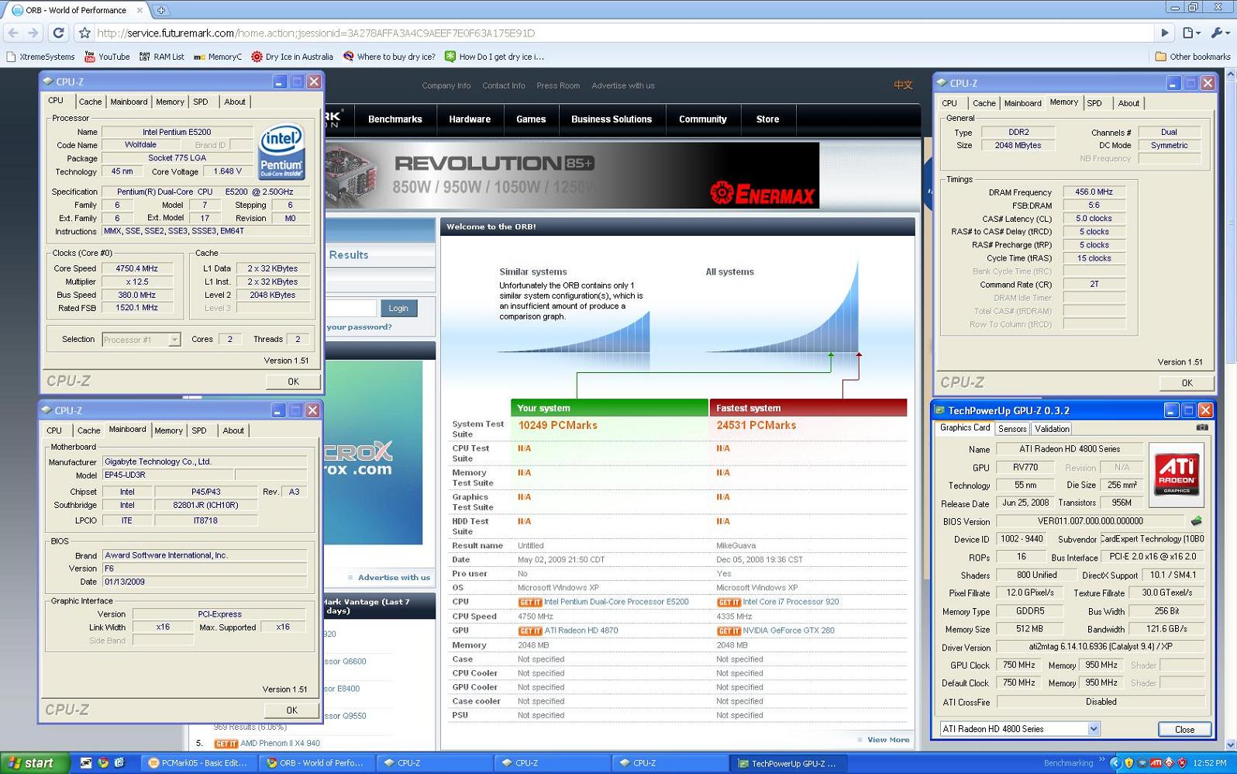Open the Press Room link
This screenshot has height=774, width=1237.
[558, 86]
